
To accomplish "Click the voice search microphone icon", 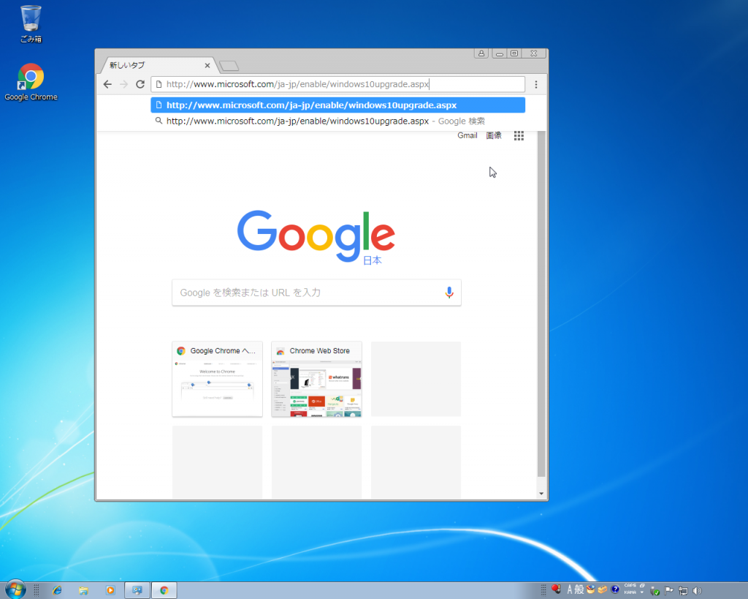I will 449,292.
